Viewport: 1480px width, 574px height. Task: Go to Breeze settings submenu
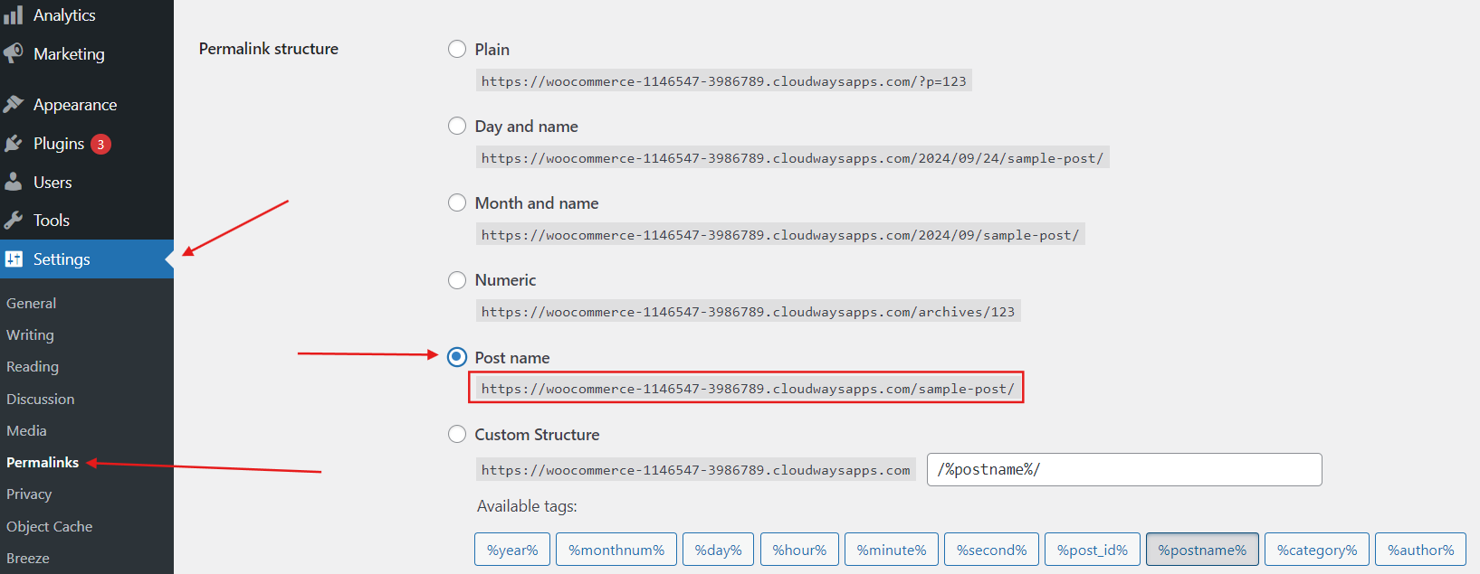pos(28,559)
